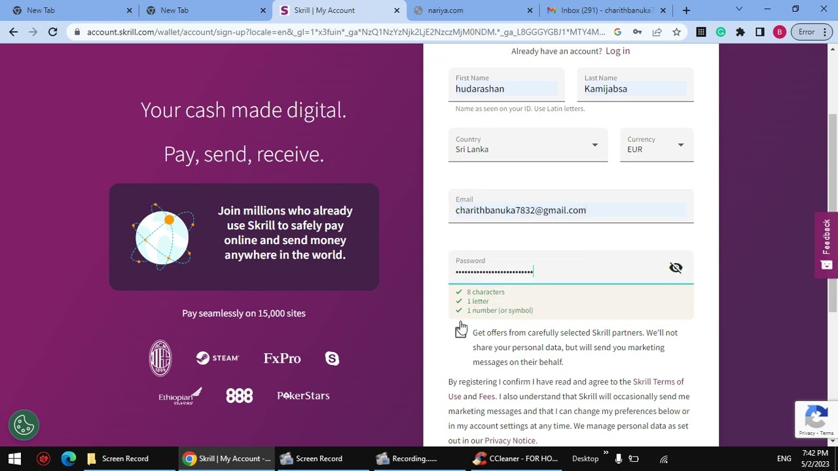Open the grid-style extension icon
838x471 pixels.
point(701,32)
